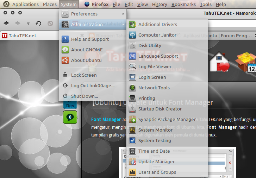Click the browser back arrow
This screenshot has height=178, width=256.
tap(6, 24)
